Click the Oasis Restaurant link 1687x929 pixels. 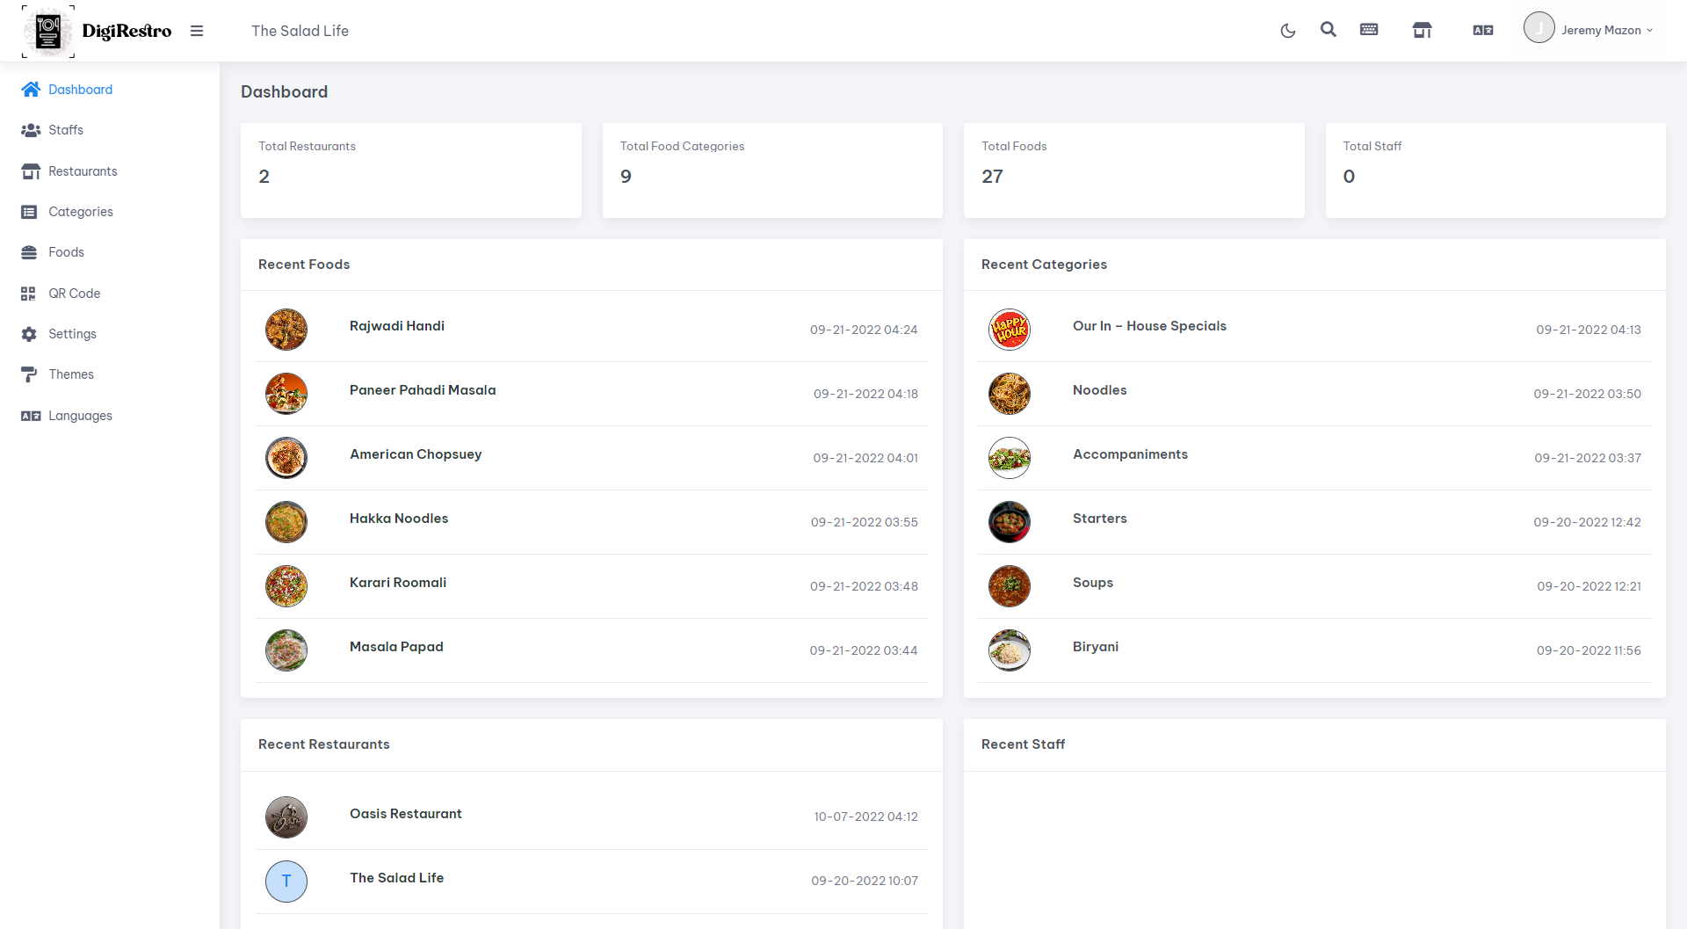[406, 814]
